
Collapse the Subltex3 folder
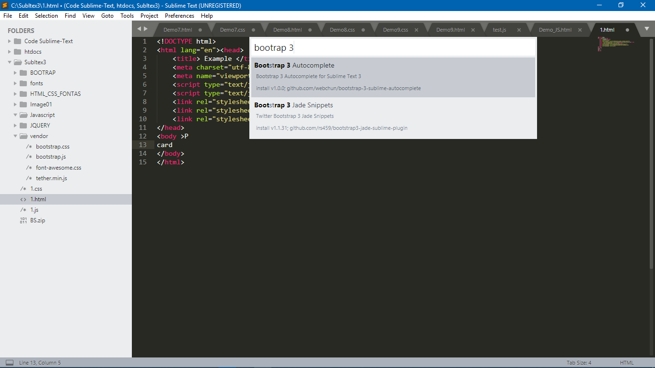point(9,62)
